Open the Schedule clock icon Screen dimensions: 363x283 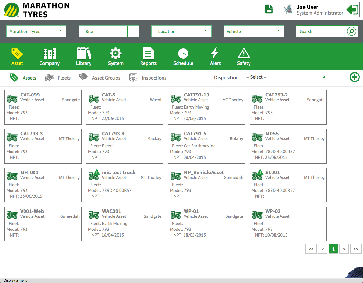click(183, 54)
